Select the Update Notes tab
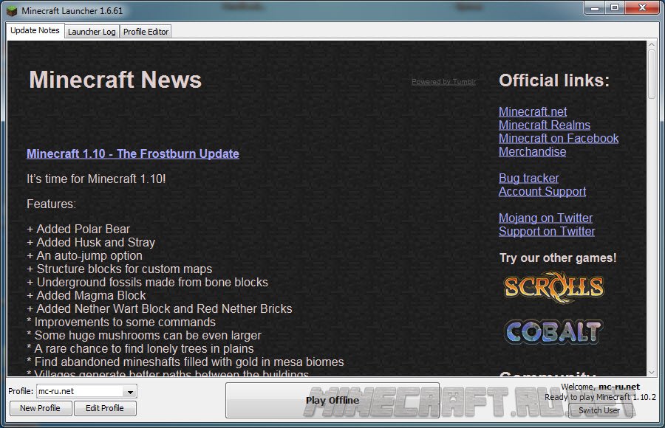The image size is (665, 428). click(35, 31)
